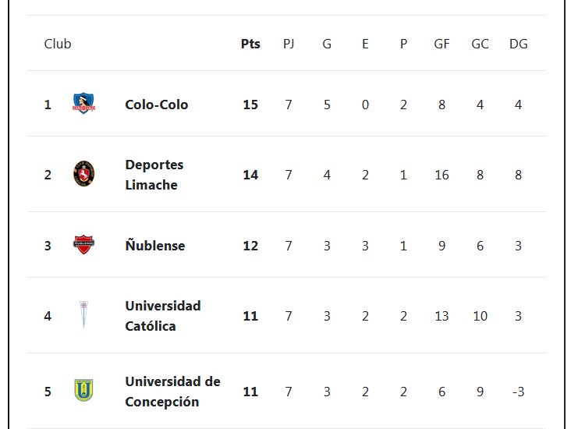Click the DG column header

coord(518,44)
